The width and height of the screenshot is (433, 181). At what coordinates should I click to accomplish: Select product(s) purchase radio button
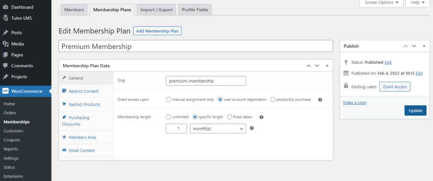[x=273, y=100]
